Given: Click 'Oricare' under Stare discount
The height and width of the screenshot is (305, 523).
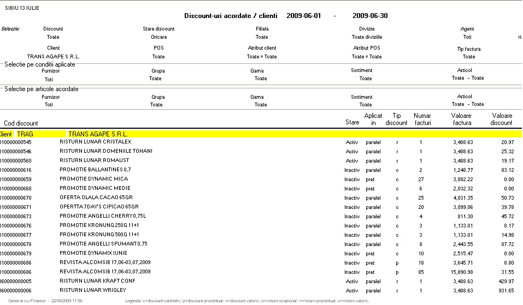Looking at the screenshot, I should [x=159, y=37].
